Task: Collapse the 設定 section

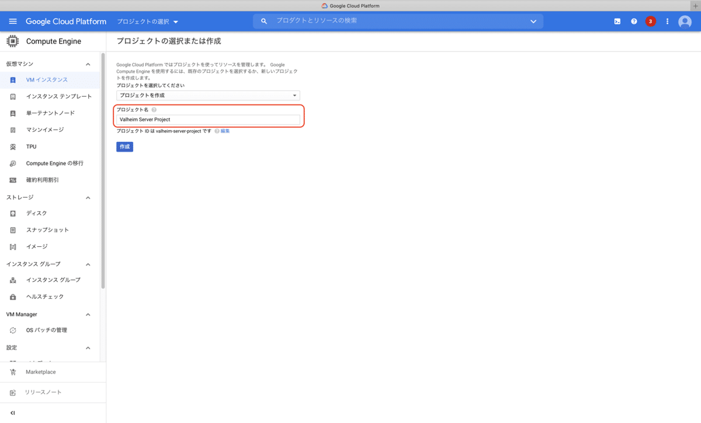Action: click(88, 348)
